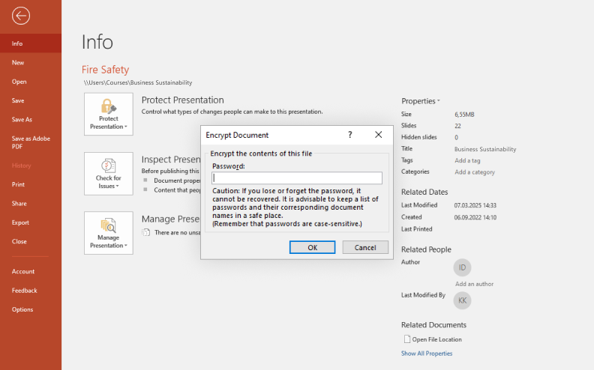
Task: Click the back arrow circle icon
Action: (x=21, y=16)
